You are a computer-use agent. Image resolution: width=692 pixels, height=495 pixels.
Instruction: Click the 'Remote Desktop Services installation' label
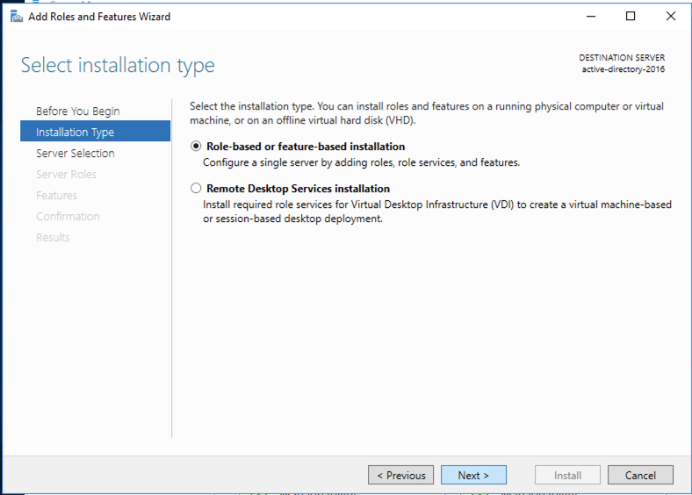[x=298, y=189]
